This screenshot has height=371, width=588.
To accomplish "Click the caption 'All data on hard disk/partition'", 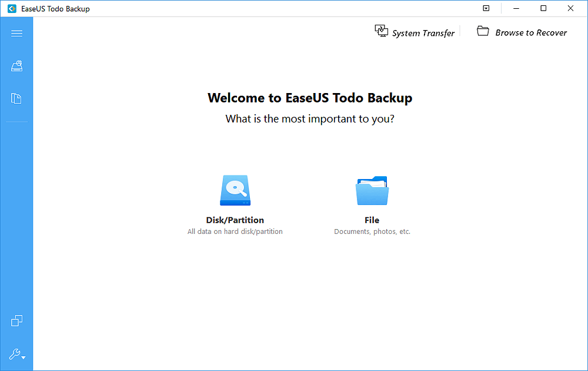I will coord(235,231).
